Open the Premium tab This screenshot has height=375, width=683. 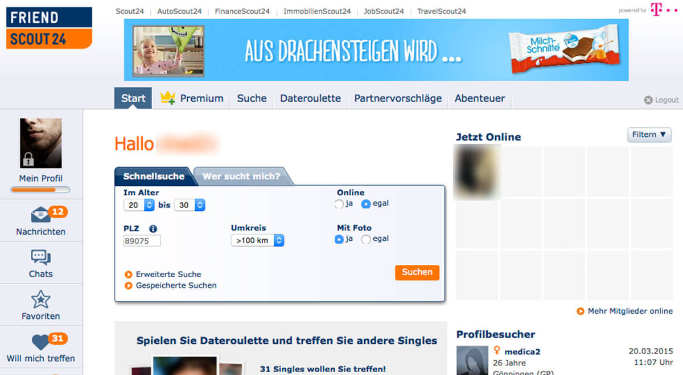192,98
